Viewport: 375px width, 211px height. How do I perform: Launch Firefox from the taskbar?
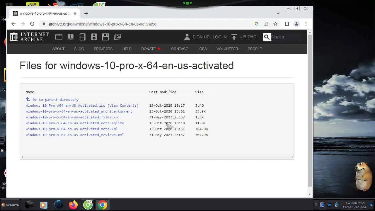[73, 205]
